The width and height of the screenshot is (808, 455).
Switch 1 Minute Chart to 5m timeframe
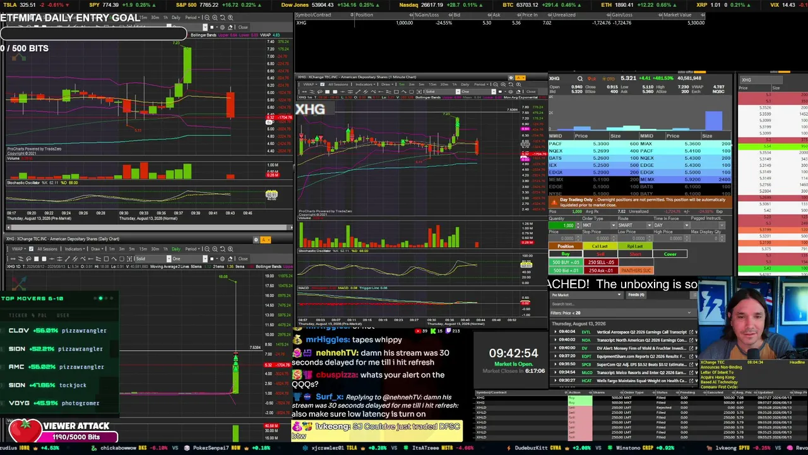point(421,84)
